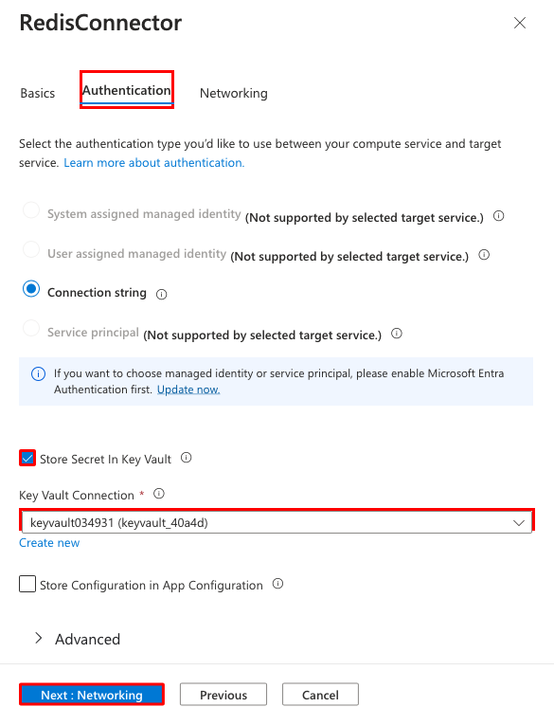Image resolution: width=554 pixels, height=725 pixels.
Task: Switch to the Basics tab
Action: point(38,94)
